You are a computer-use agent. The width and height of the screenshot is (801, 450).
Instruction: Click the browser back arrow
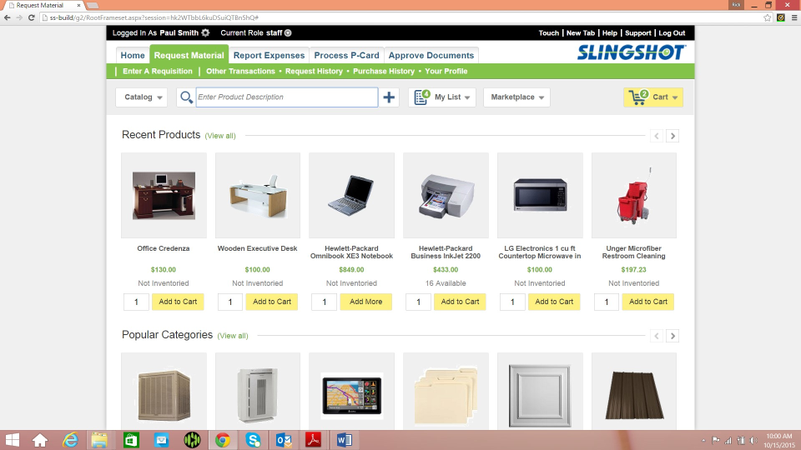(8, 17)
